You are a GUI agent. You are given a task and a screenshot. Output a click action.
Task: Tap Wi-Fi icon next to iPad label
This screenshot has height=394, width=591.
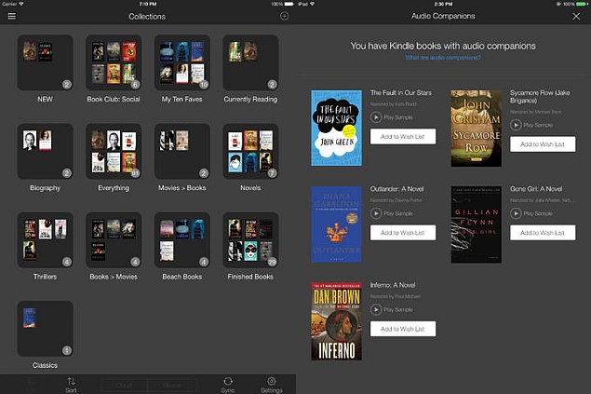(312, 4)
